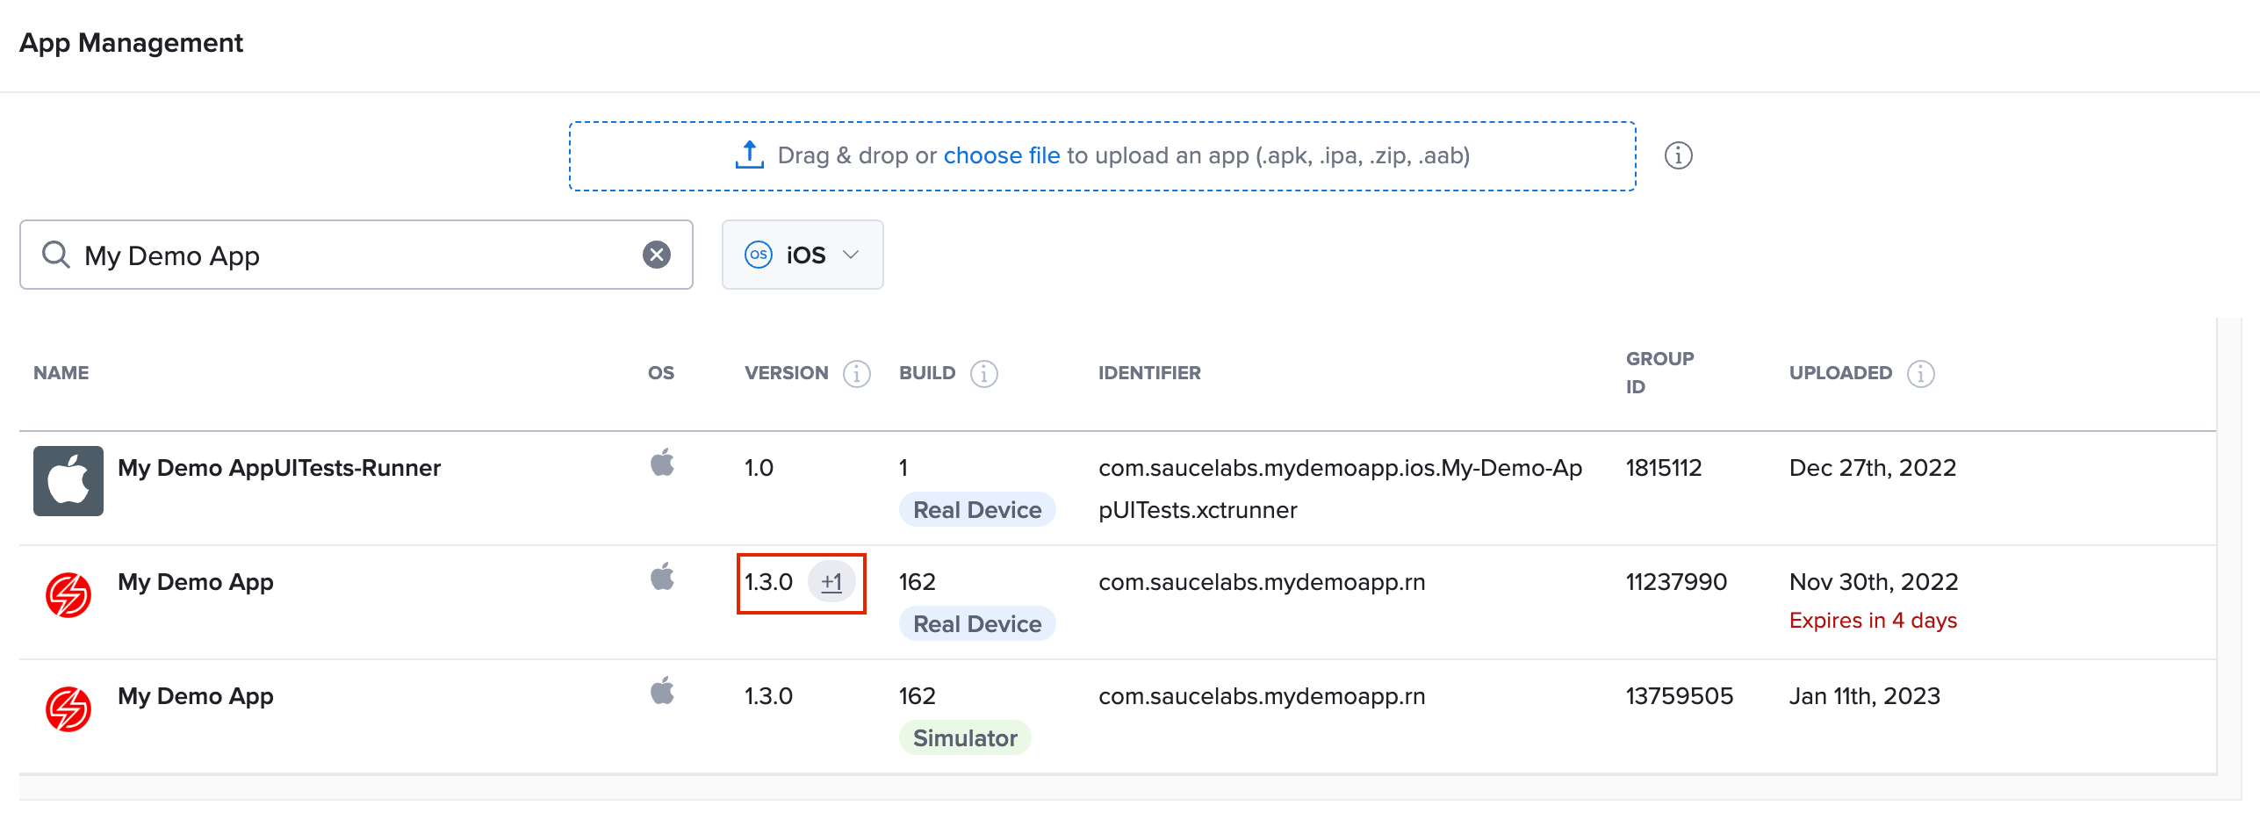
Task: Click the choose file link
Action: tap(1001, 155)
